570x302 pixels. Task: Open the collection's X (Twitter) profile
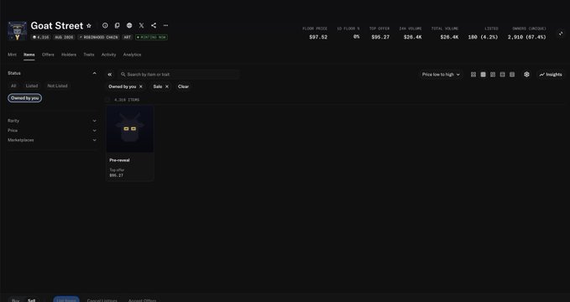tap(141, 25)
